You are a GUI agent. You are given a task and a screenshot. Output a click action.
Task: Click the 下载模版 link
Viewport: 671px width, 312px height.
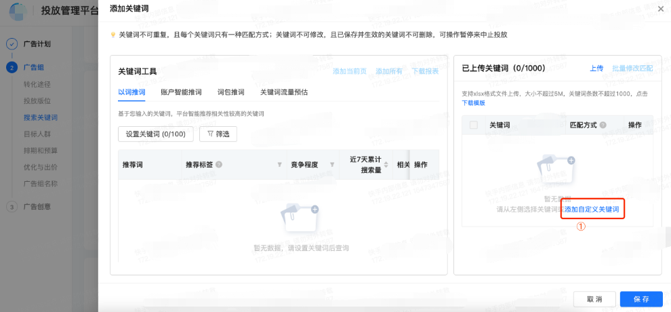coord(474,102)
